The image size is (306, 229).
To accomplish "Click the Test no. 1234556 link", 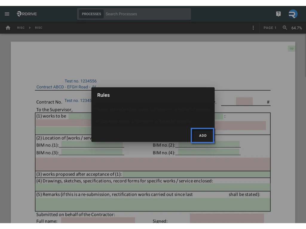I will click(x=80, y=81).
